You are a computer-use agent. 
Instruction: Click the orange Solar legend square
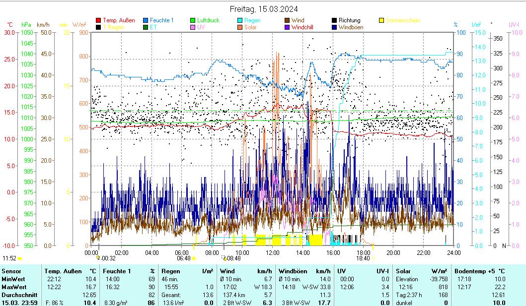click(x=240, y=27)
